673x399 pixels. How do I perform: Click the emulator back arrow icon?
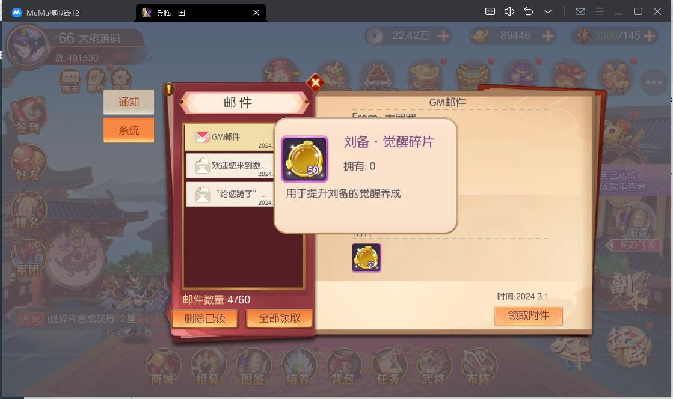(x=529, y=11)
